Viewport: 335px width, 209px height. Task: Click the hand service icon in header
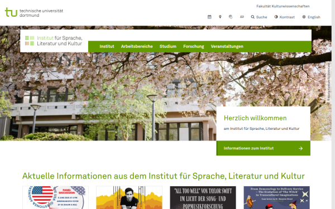(231, 17)
